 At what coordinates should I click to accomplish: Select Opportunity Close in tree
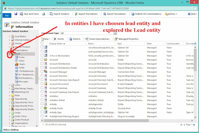pos(24,102)
